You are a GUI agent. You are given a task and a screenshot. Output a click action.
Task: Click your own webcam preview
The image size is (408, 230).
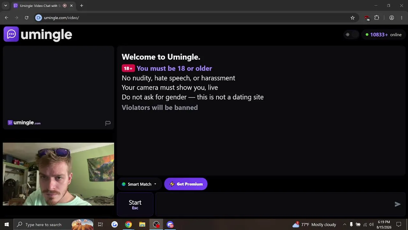[58, 174]
